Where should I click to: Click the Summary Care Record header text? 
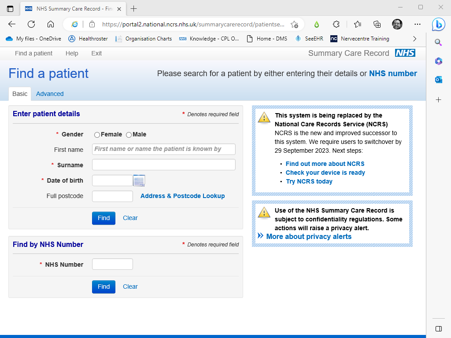(x=349, y=53)
